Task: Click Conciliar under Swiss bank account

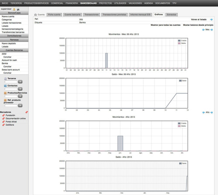Action: (7, 73)
